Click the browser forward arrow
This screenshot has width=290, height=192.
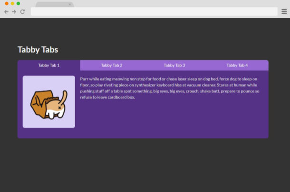click(x=14, y=12)
